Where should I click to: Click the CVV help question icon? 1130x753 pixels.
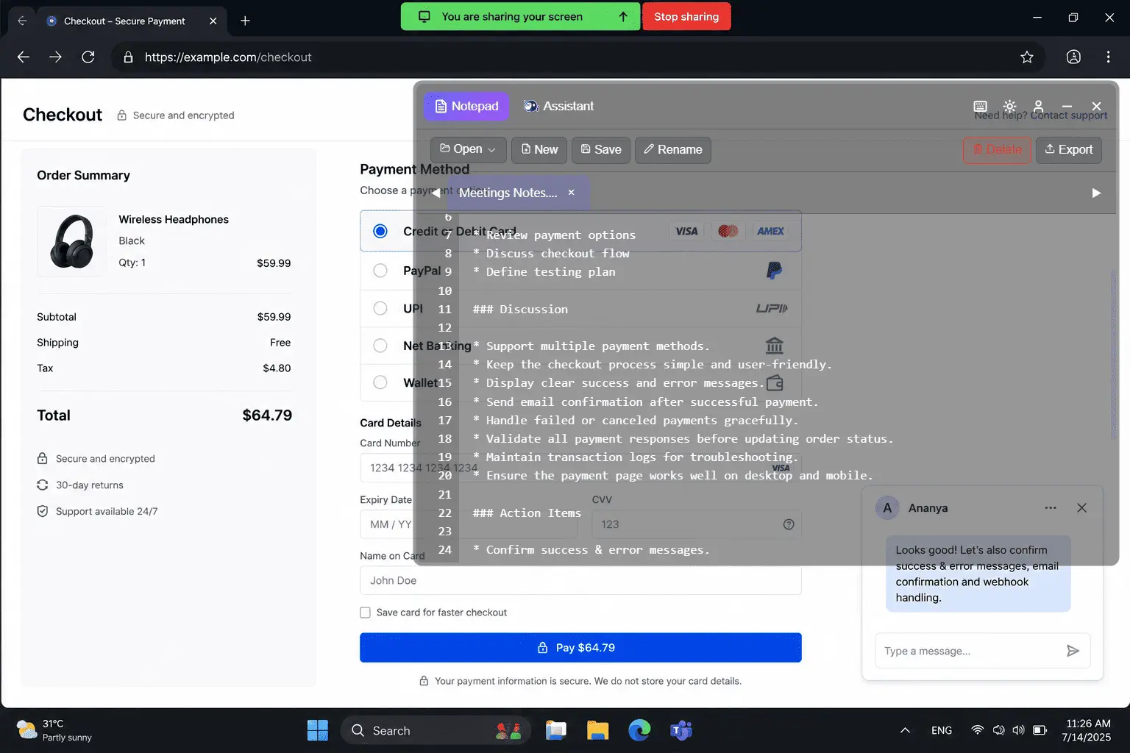(789, 524)
